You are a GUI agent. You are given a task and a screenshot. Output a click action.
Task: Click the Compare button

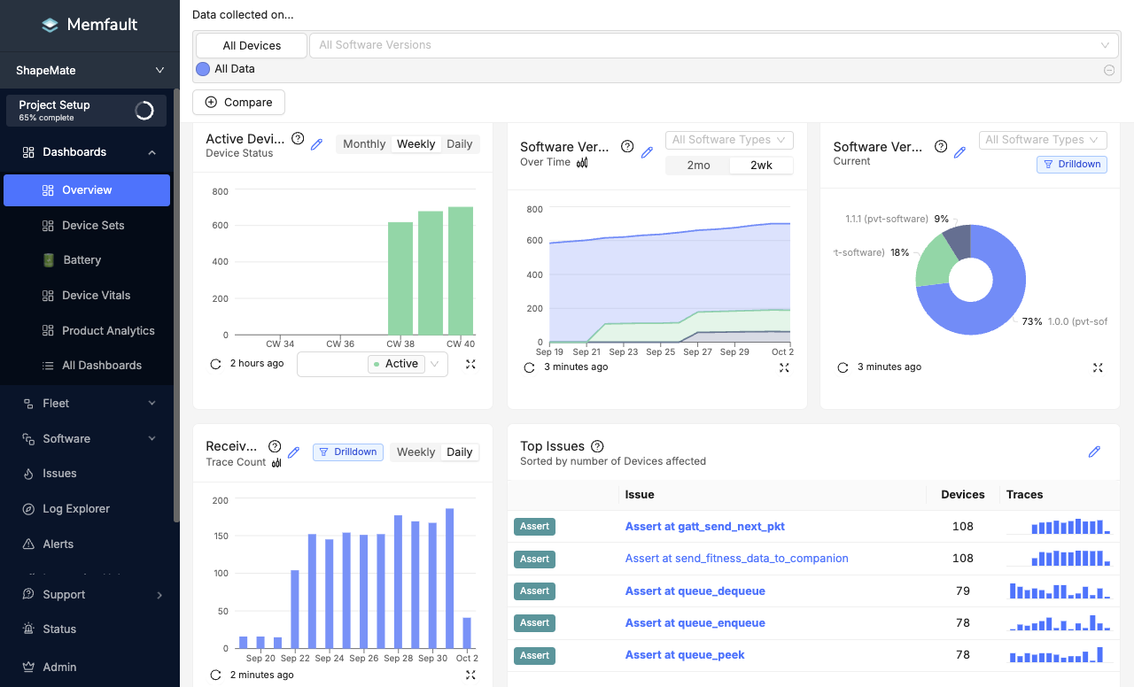(238, 103)
